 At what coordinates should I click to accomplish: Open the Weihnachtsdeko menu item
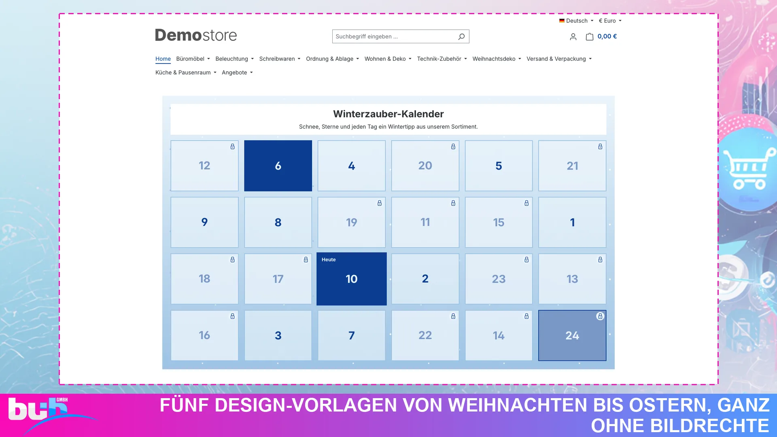[497, 59]
